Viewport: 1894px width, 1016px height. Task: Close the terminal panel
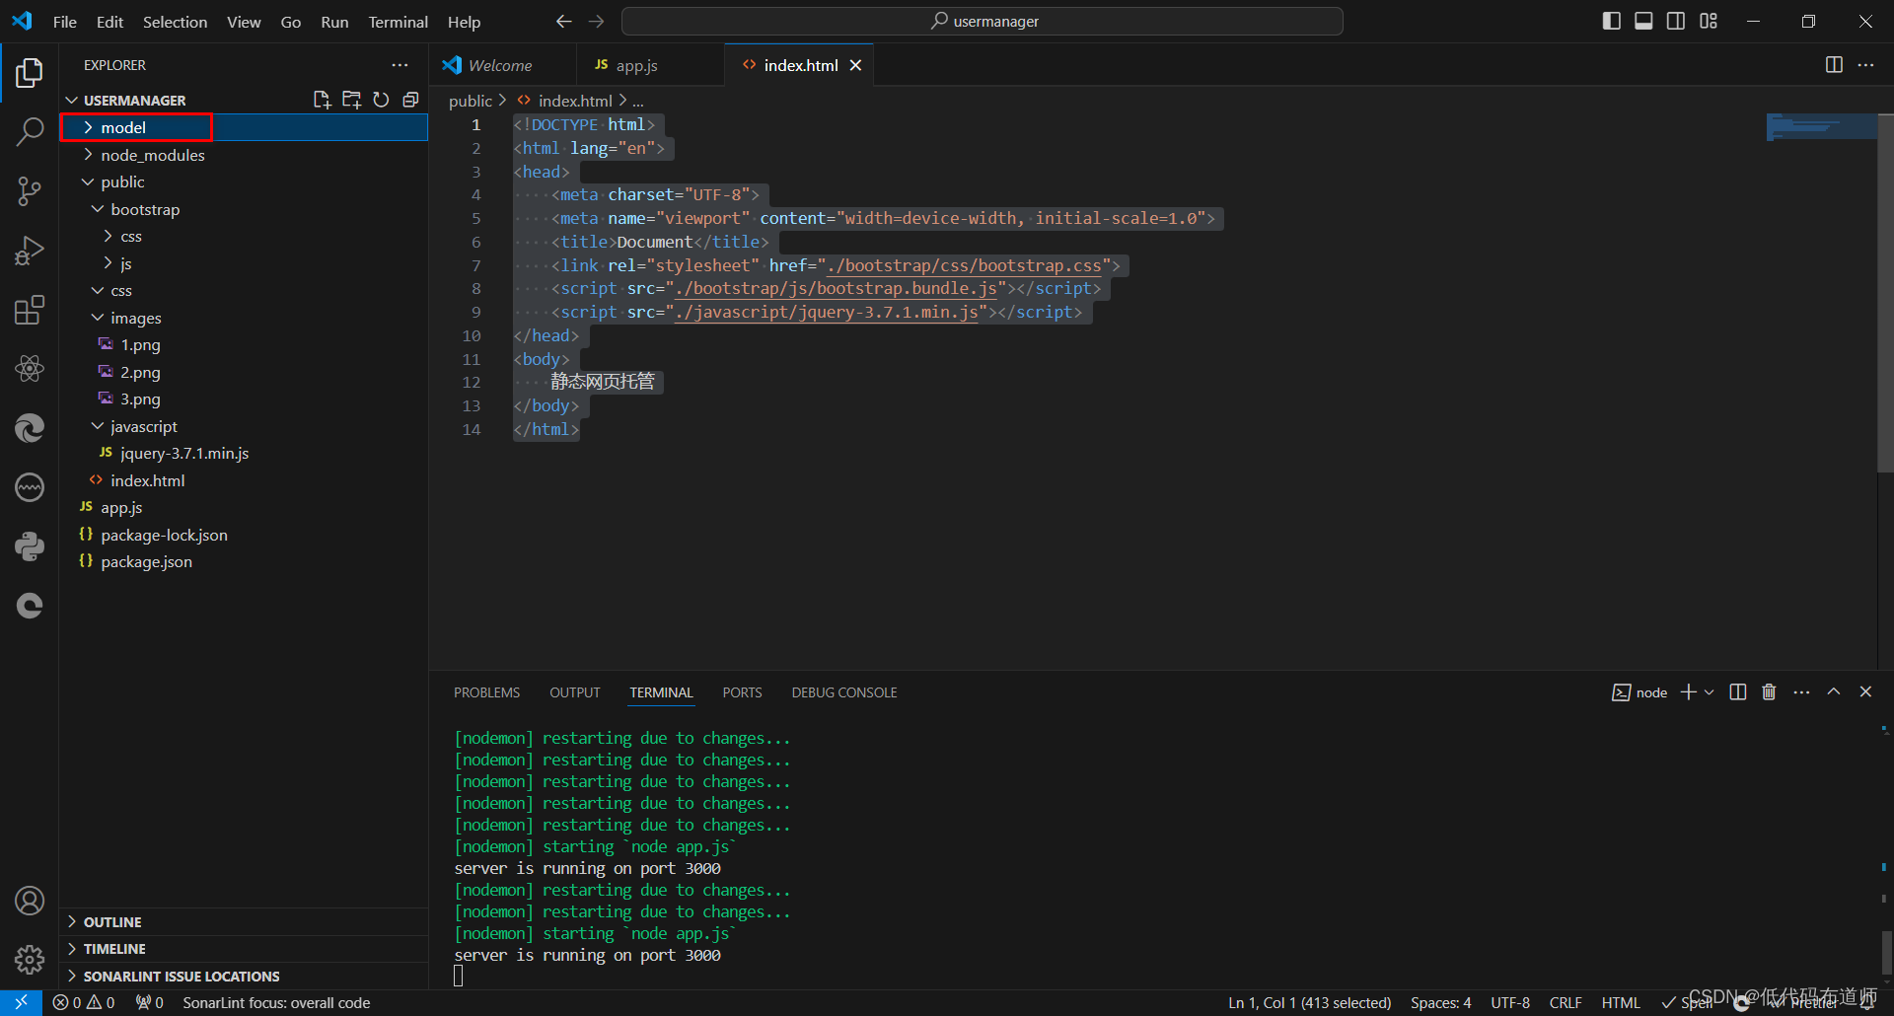pyautogui.click(x=1865, y=692)
